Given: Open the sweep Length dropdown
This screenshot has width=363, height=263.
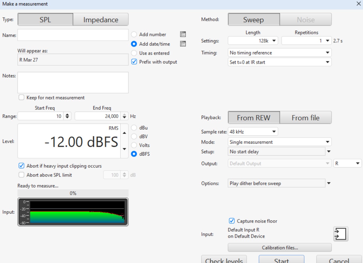Looking at the screenshot, I should [x=253, y=41].
